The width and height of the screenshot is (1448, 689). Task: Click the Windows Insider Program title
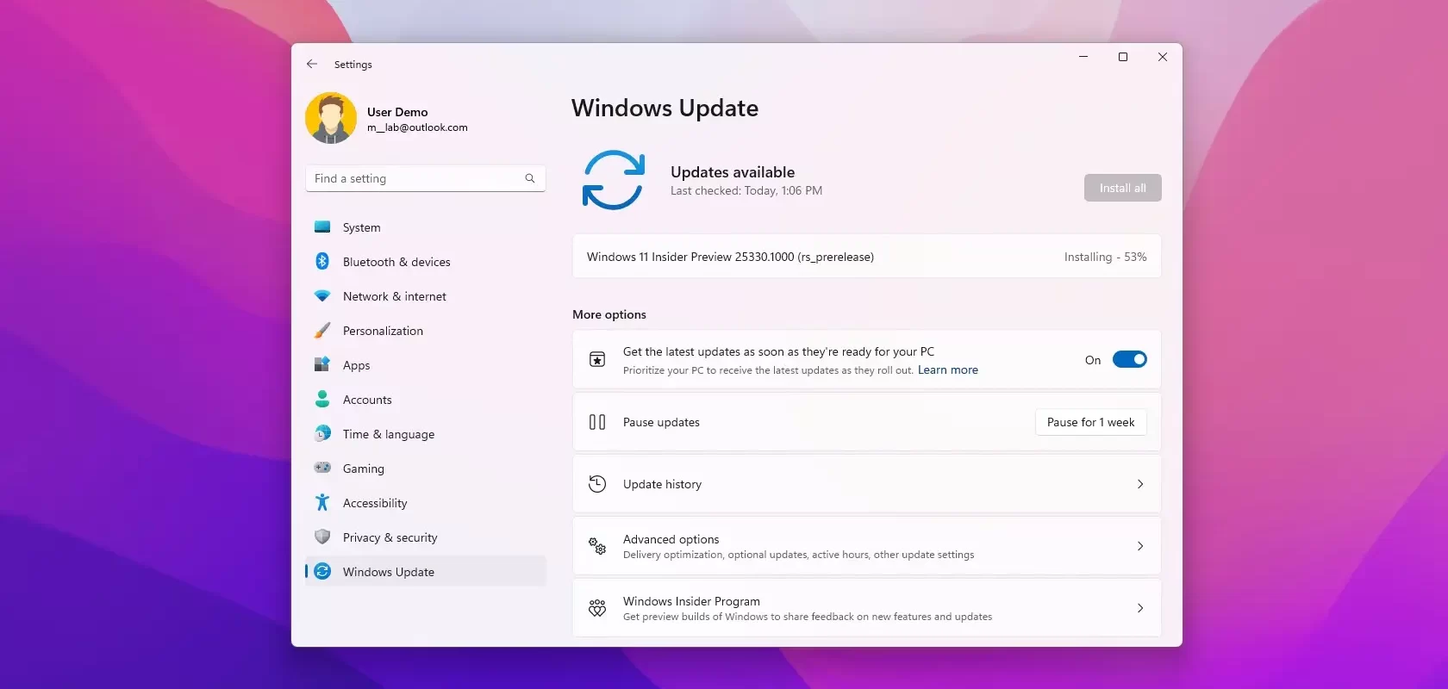point(691,601)
